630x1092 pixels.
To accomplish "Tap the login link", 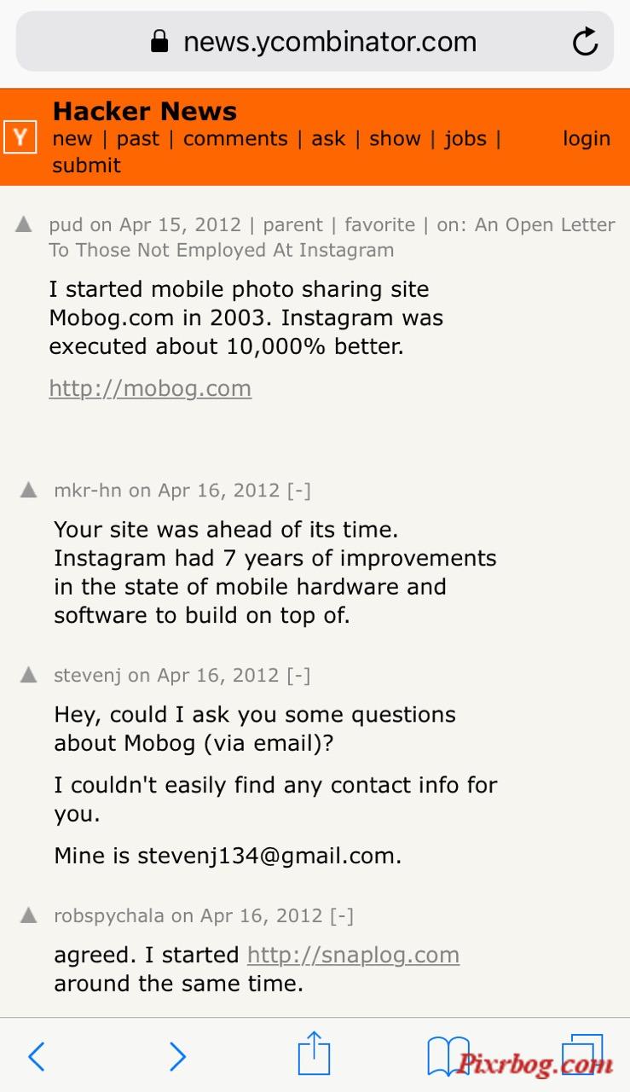I will coord(587,139).
